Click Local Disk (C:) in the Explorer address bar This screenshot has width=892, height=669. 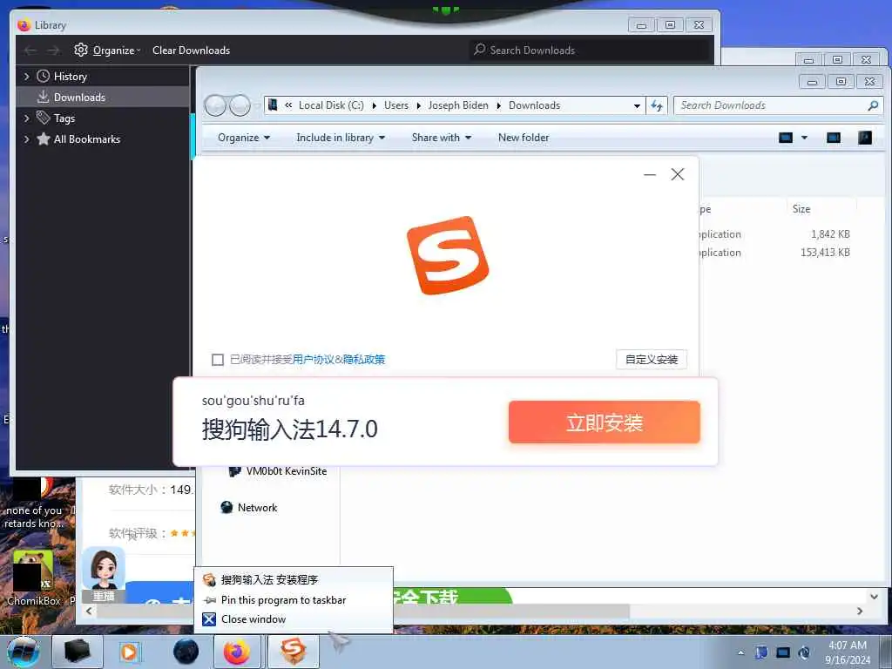click(331, 105)
